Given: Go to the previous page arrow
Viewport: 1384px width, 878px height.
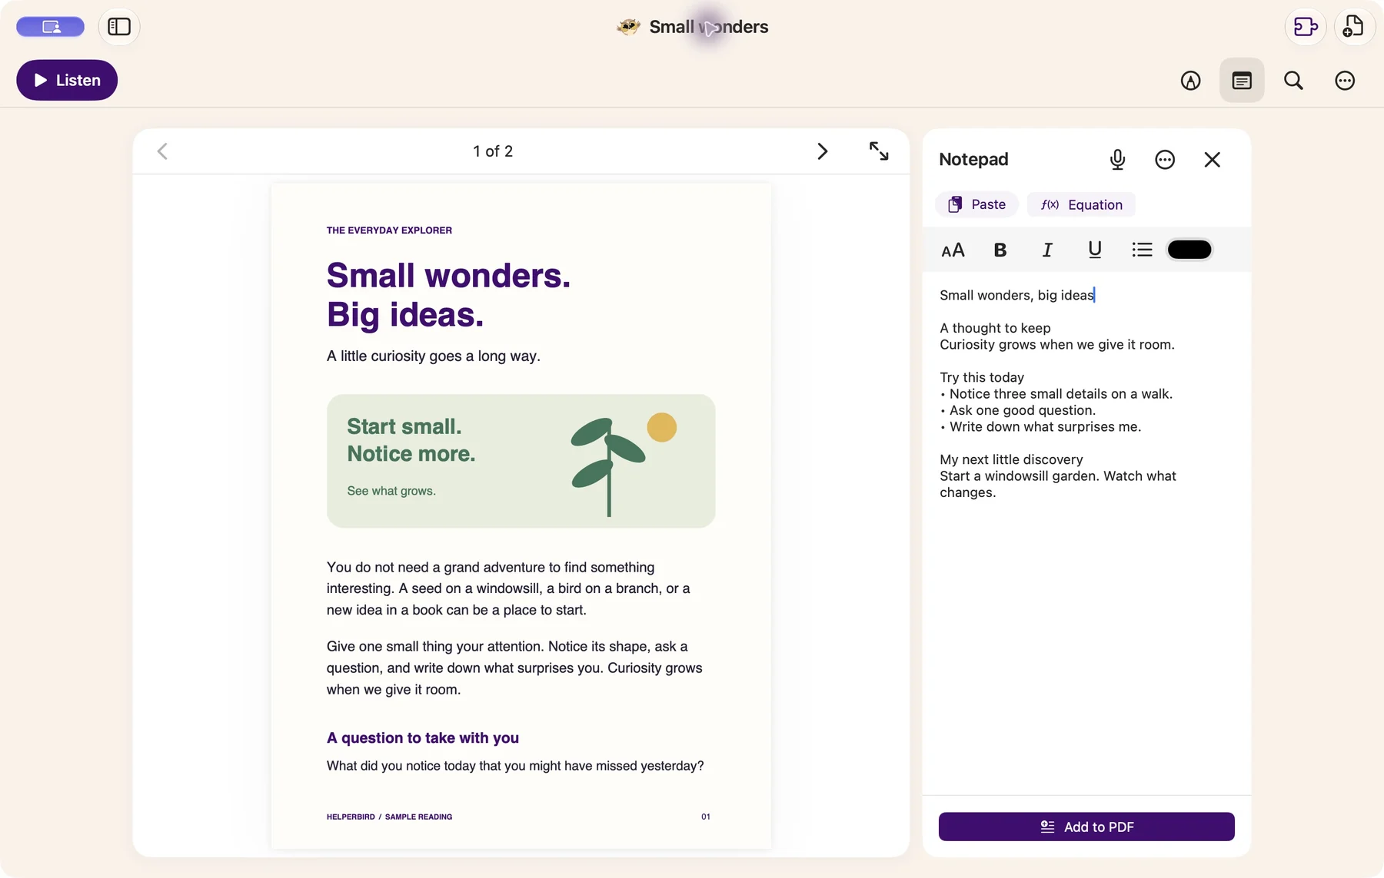Looking at the screenshot, I should point(162,151).
